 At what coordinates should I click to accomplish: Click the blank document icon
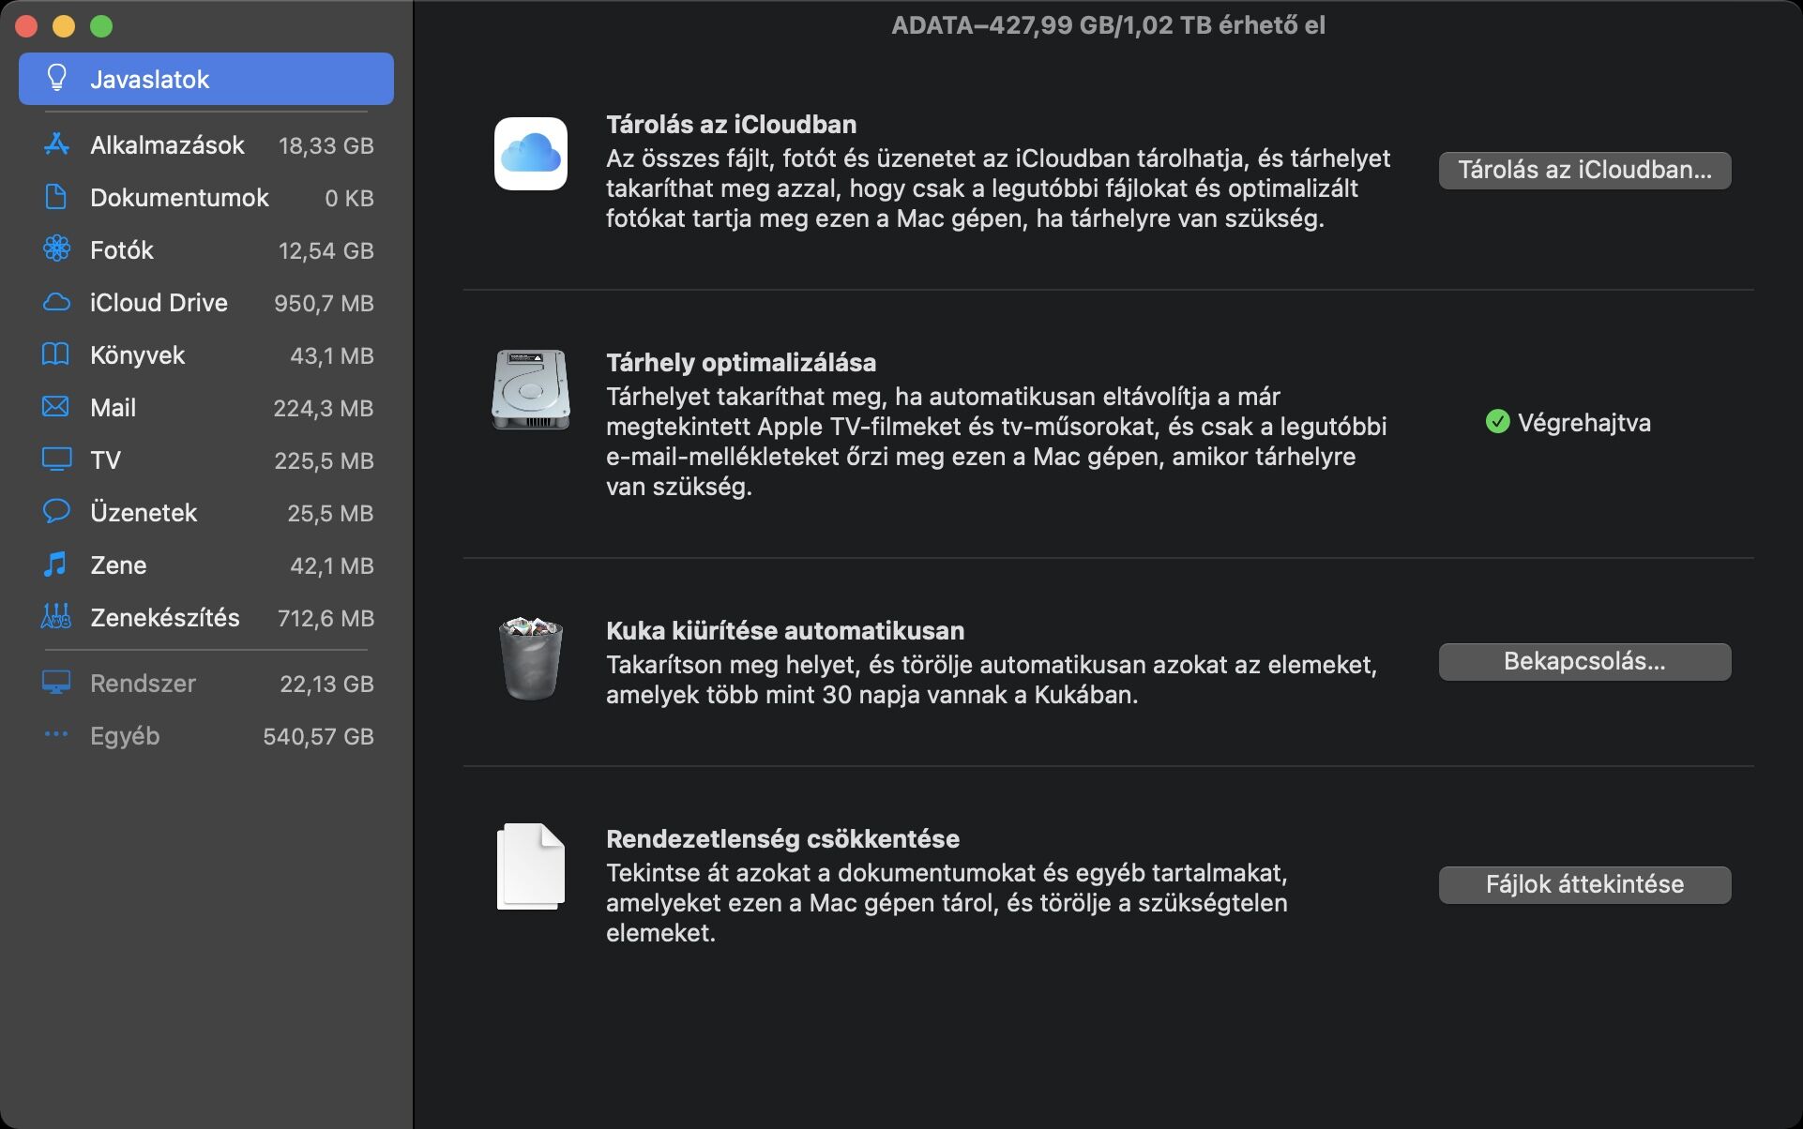531,866
